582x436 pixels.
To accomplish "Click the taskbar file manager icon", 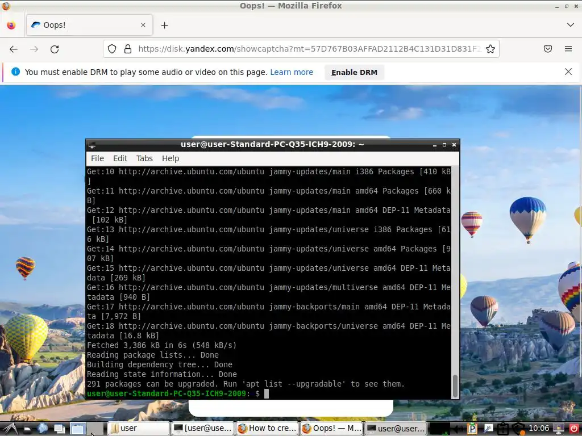I will coord(27,429).
